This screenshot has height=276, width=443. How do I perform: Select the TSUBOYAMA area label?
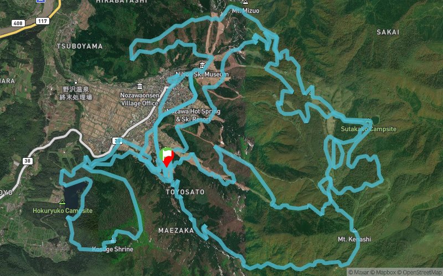click(x=80, y=46)
